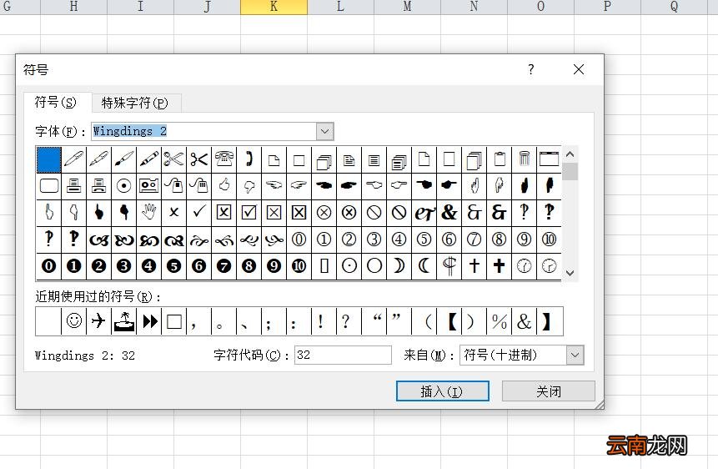Click the 符号(十进制) combo box
This screenshot has height=469, width=718.
[x=521, y=356]
